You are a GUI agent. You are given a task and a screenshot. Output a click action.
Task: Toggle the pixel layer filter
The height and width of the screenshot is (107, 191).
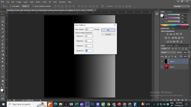172,49
